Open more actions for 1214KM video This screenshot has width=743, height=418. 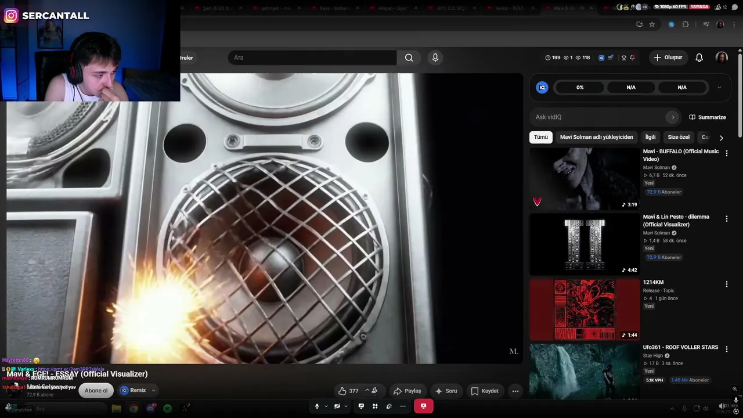pos(726,284)
